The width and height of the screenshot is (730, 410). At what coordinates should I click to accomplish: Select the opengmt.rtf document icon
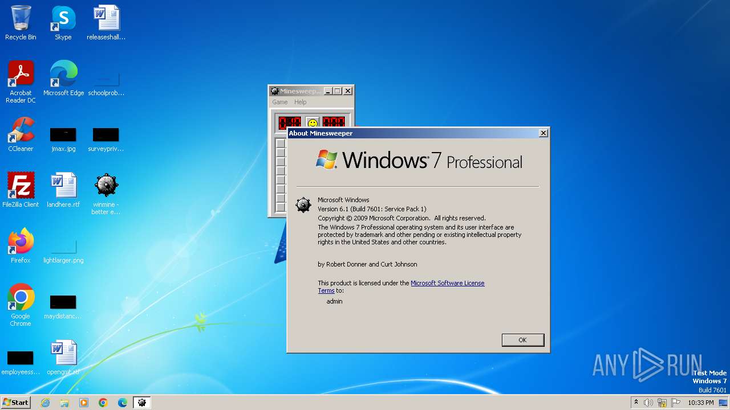pyautogui.click(x=63, y=358)
